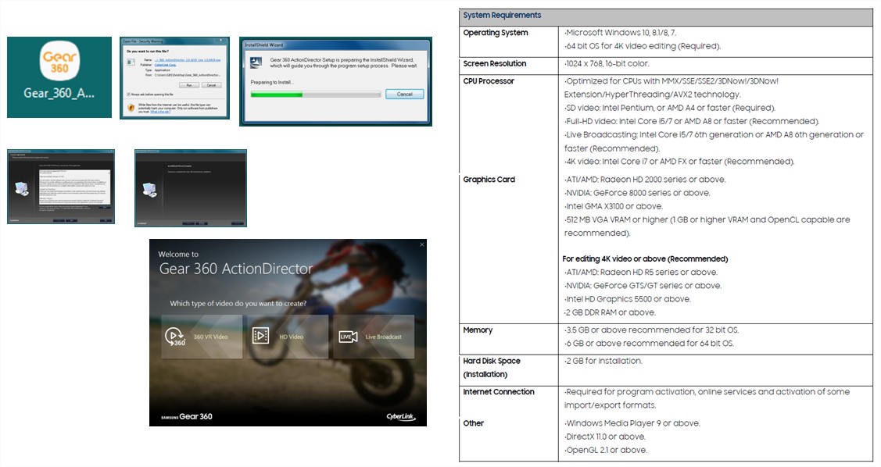Viewport: 881px width, 467px height.
Task: Click 'SD video: Intel Pentium, or AMD A4' line
Action: click(x=669, y=108)
